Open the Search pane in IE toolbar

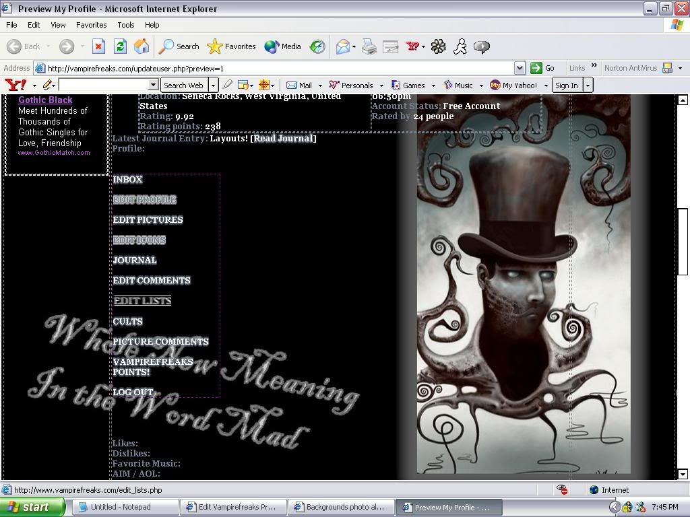coord(179,46)
